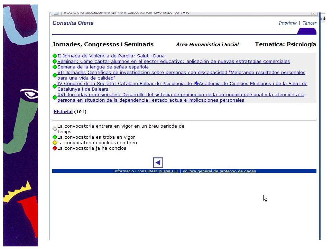Screen dimensions: 332x249
Task: Click the grey diamond legend icon
Action: click(55, 129)
